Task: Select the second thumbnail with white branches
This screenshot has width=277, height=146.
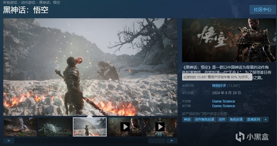Action: tap(55, 127)
